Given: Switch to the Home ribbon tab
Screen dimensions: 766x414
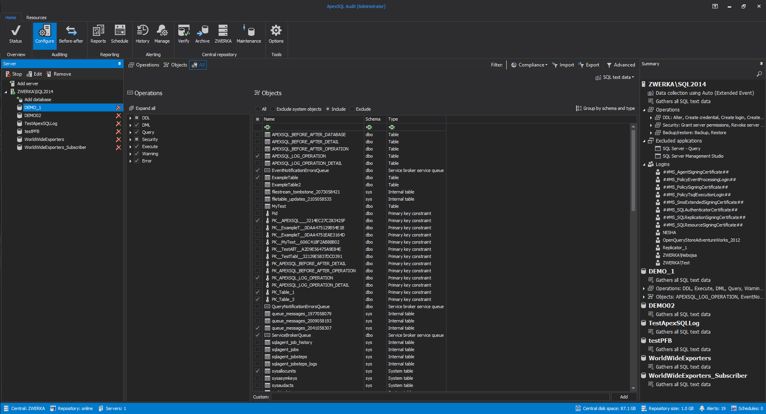Looking at the screenshot, I should click(11, 18).
